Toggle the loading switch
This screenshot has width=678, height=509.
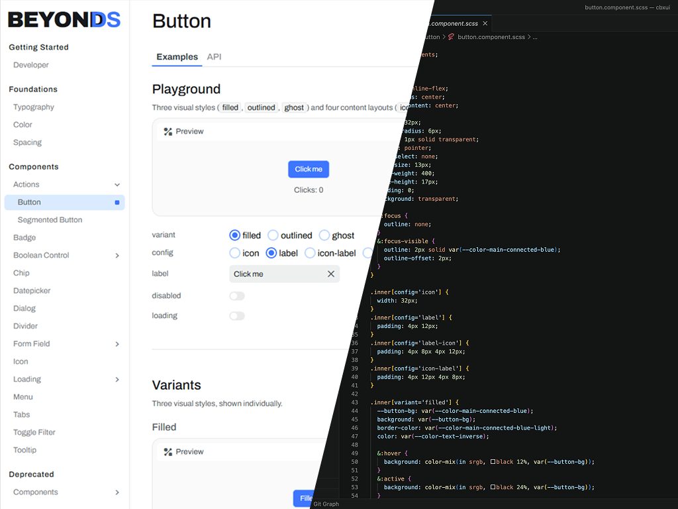tap(237, 316)
